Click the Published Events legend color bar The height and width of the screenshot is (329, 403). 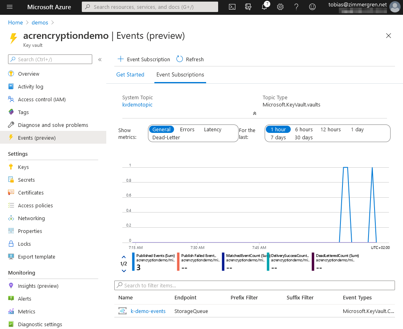pos(132,261)
